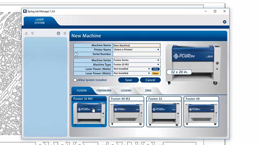The width and height of the screenshot is (258, 145).
Task: Pick the Fusion 40 machine card
Action: tap(201, 112)
